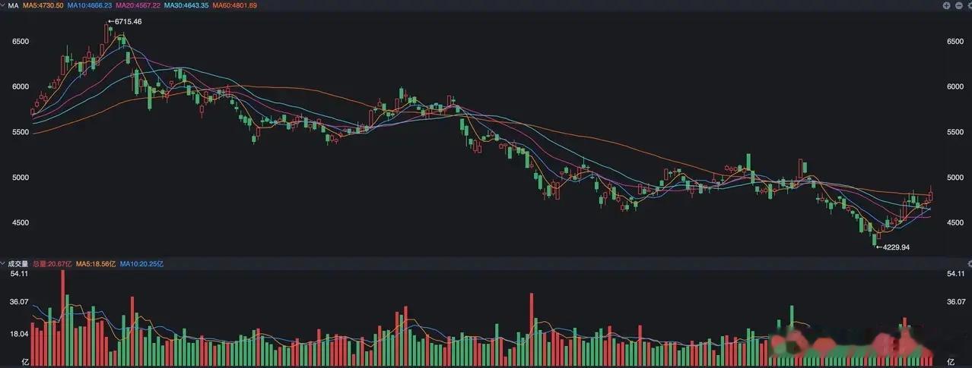Screen dimensions: 972x368
Task: Click left axis label 5000
Action: tap(20, 178)
